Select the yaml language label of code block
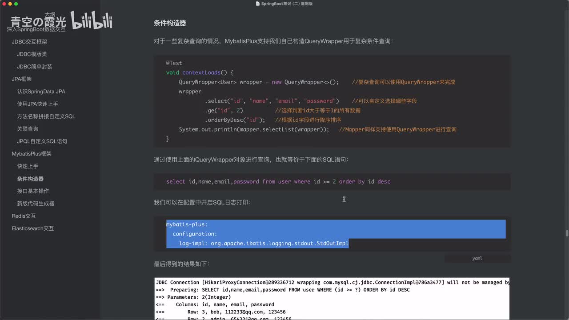The height and width of the screenshot is (320, 569). (477, 258)
